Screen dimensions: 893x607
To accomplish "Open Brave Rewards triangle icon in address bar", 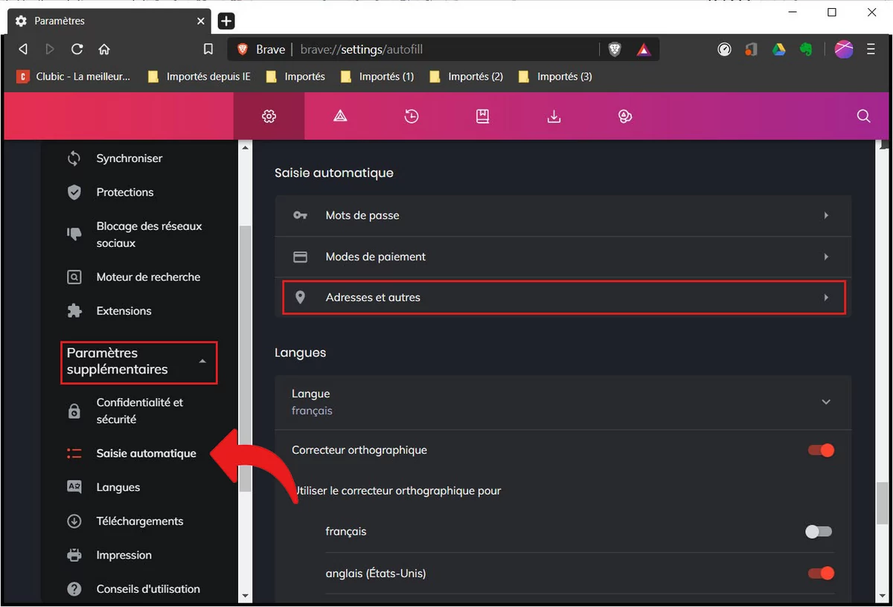I will point(644,49).
